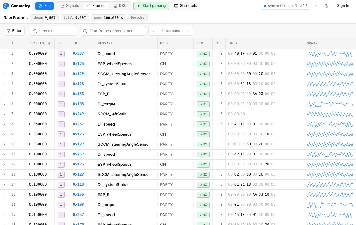Click the Sign In button
Screen dimensions: 356x225
343,6
